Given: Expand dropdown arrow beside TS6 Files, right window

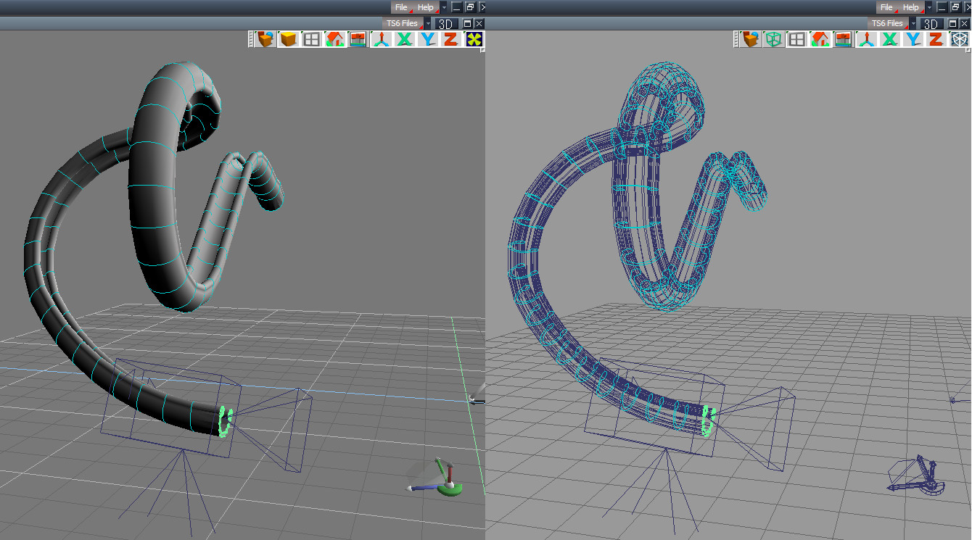Looking at the screenshot, I should point(913,23).
